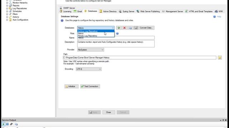Browse for the path with folder icon
The width and height of the screenshot is (229, 128).
pos(220,58)
